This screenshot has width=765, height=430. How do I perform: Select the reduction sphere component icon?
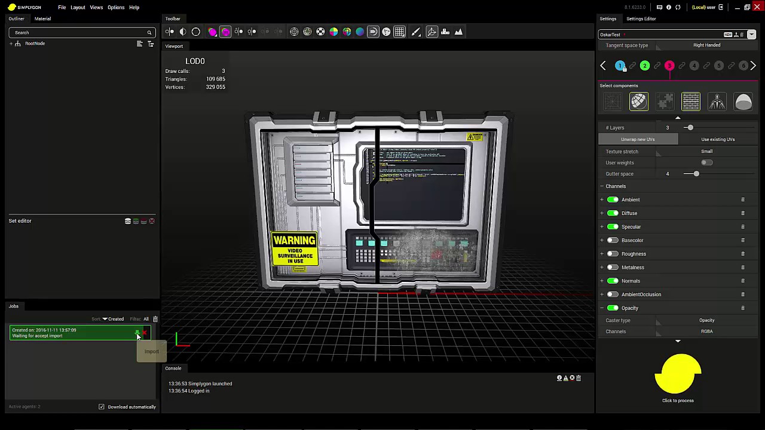pos(639,102)
